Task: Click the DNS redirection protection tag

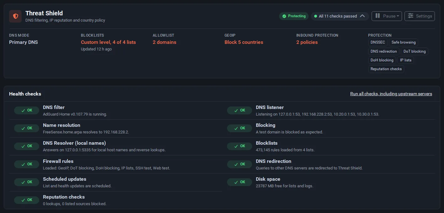Action: [x=383, y=51]
